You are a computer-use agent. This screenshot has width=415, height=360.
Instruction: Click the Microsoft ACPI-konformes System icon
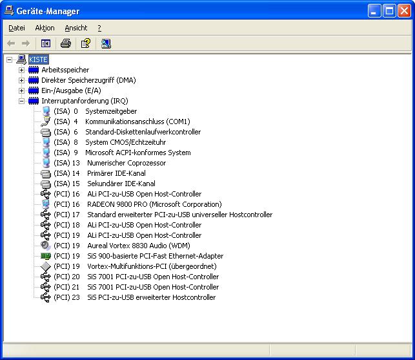click(46, 153)
